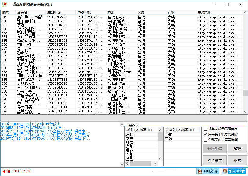The image size is (248, 176).
Task: Toggle 全部完成后声音提醒 checkbox
Action: coord(205,140)
